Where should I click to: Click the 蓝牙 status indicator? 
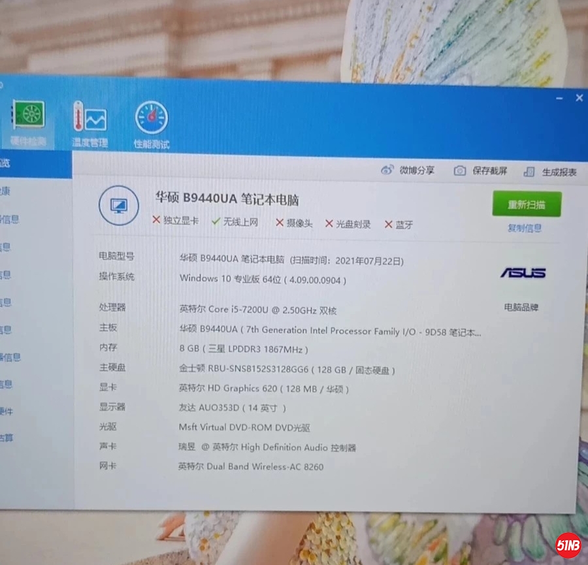coord(399,225)
